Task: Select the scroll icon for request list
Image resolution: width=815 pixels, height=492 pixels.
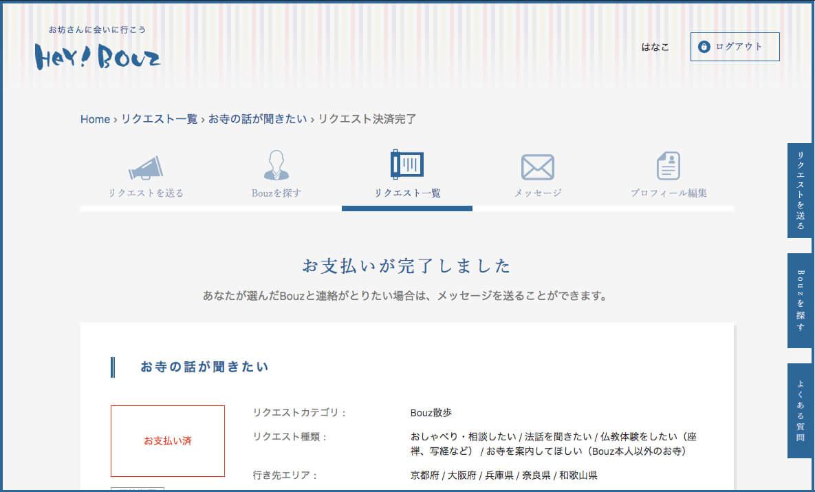Action: tap(406, 165)
